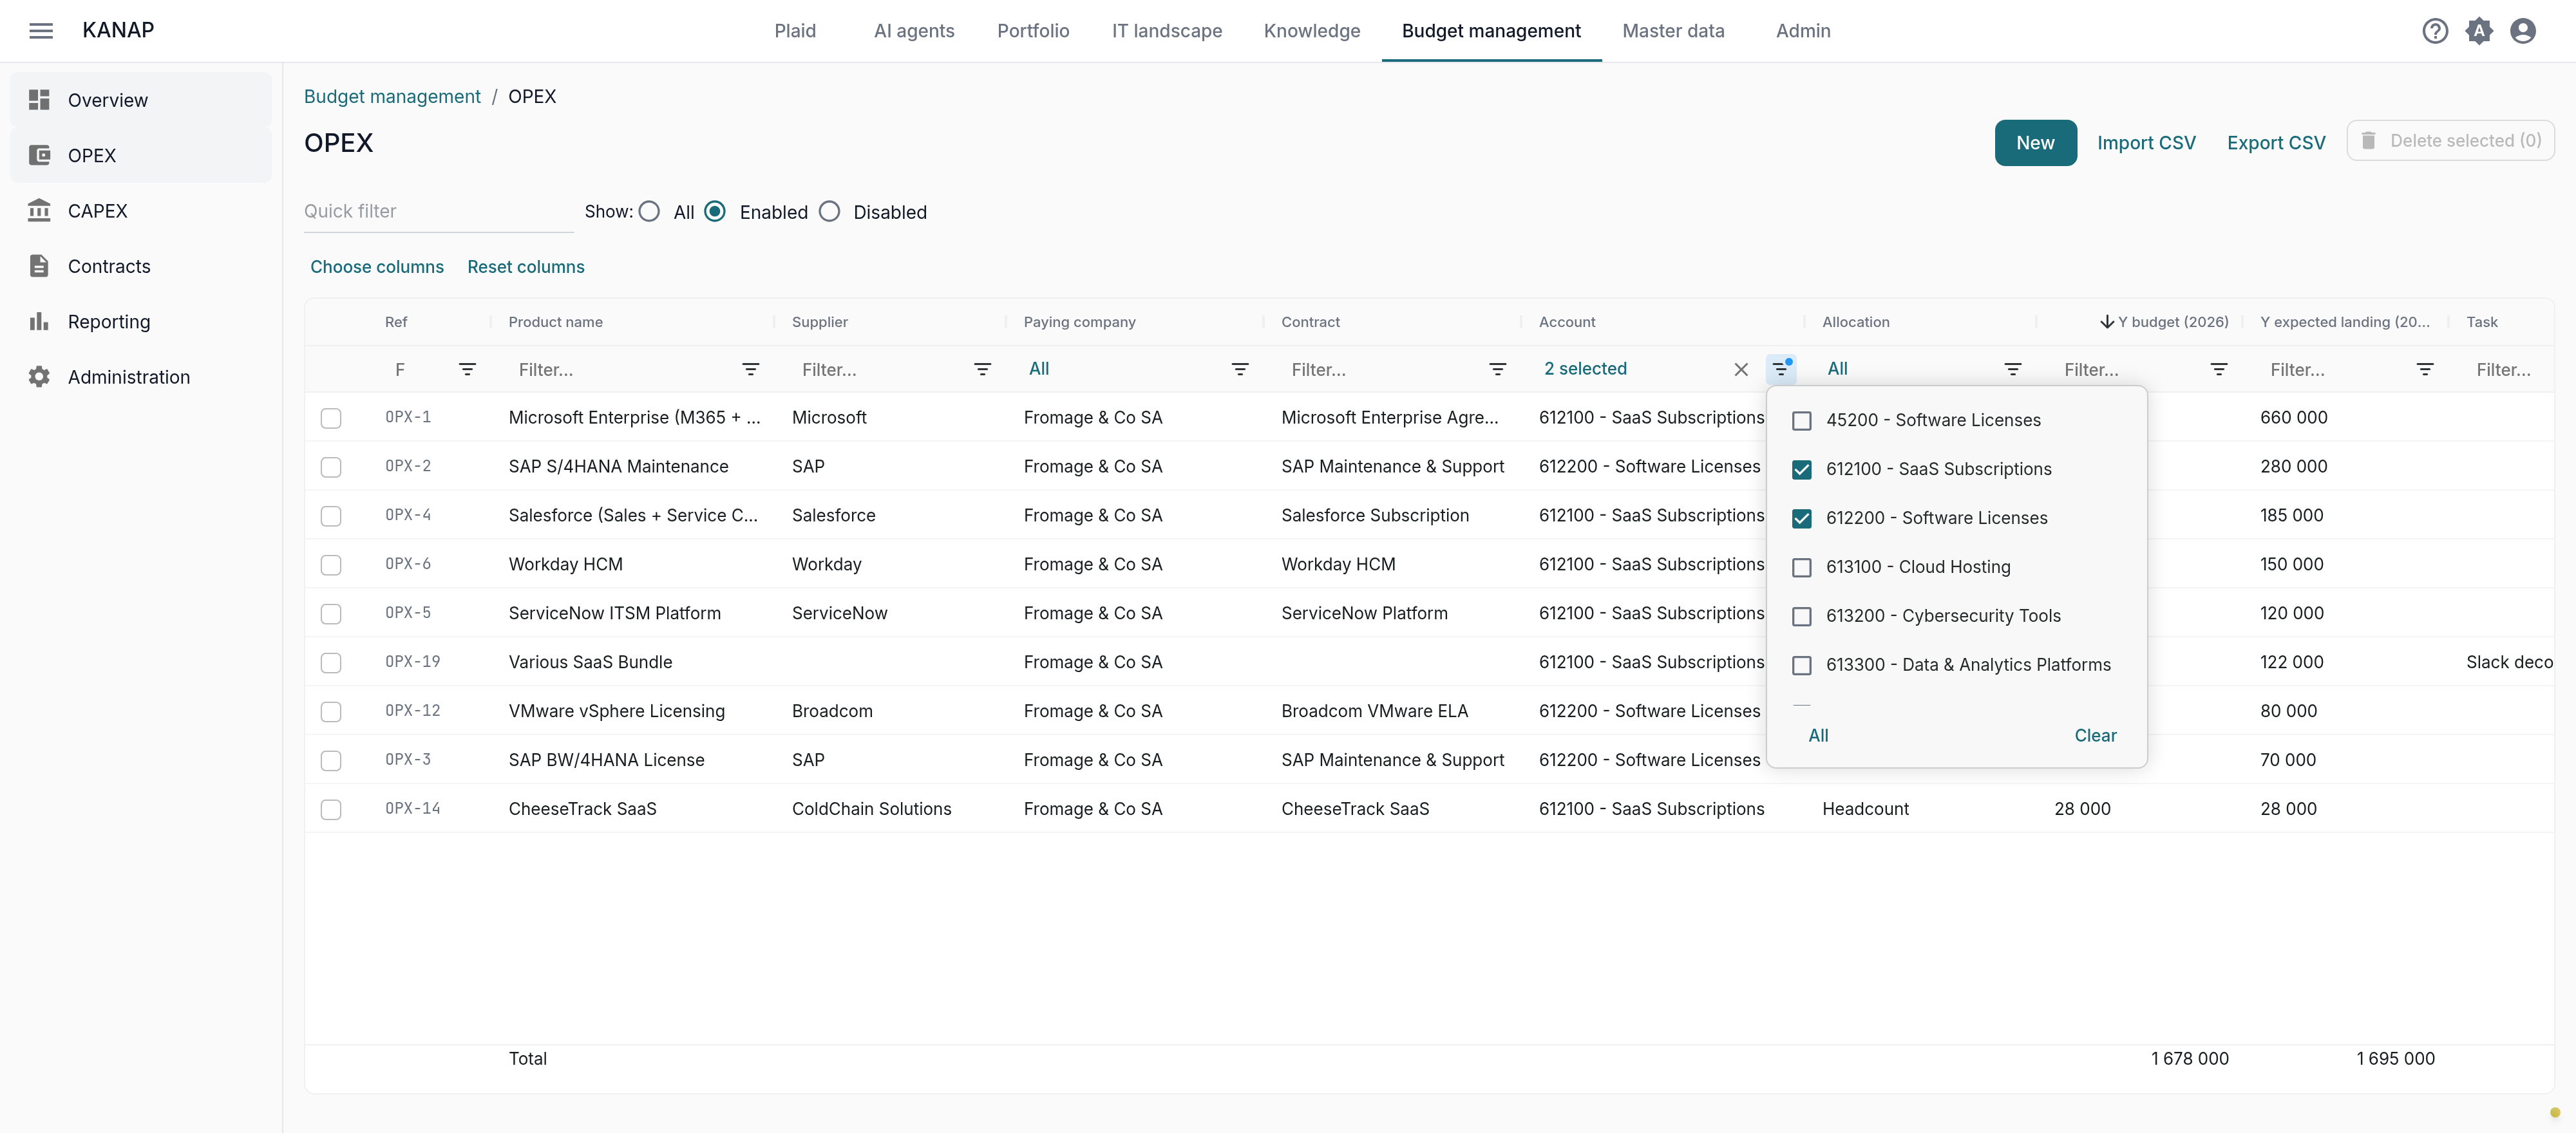Check 45200 - Software Licenses option
Image resolution: width=2576 pixels, height=1133 pixels.
pyautogui.click(x=1802, y=421)
